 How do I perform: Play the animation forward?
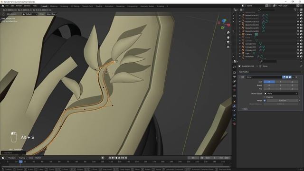[119, 158]
